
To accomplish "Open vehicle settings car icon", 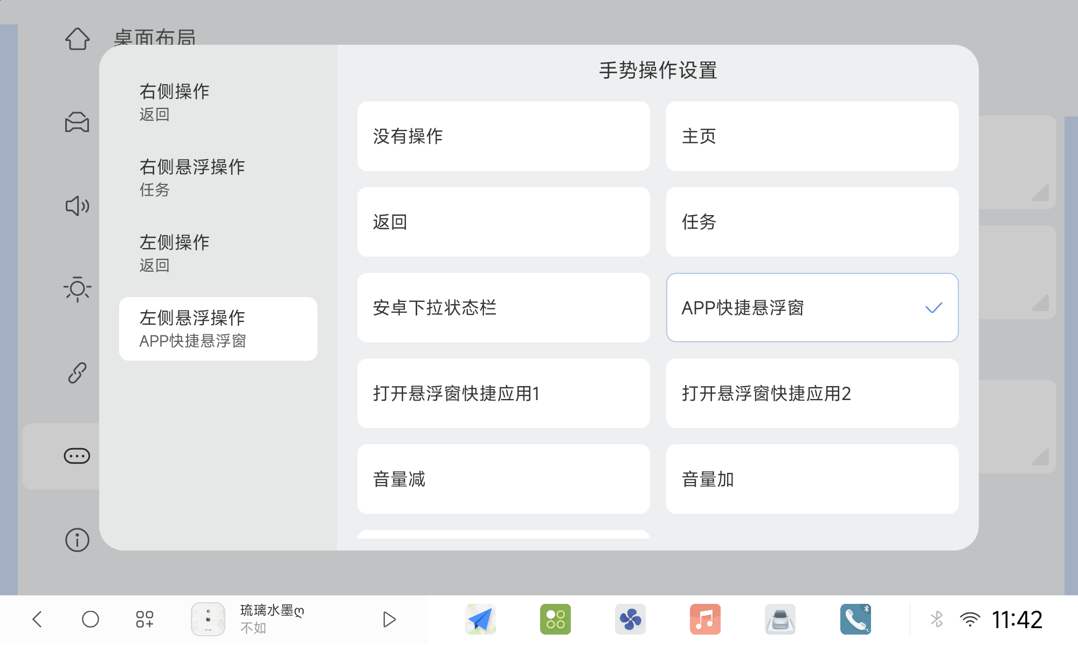I will click(77, 122).
